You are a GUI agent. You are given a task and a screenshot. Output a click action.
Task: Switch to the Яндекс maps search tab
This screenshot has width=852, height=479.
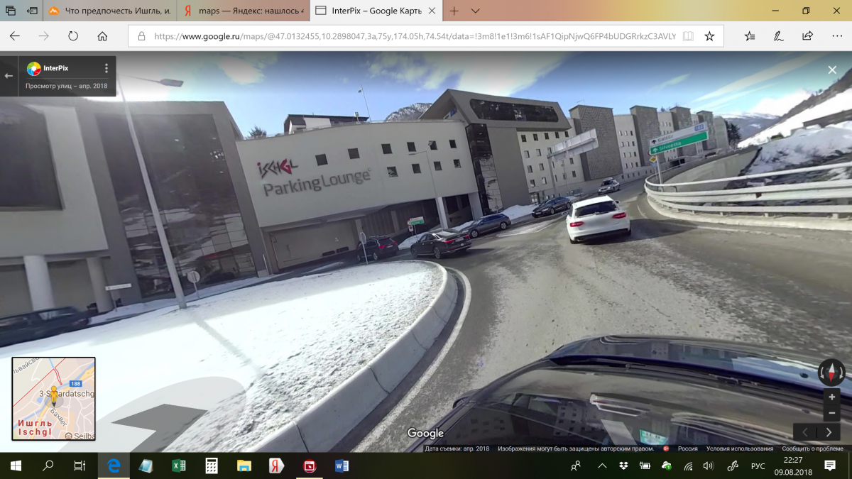[242, 11]
